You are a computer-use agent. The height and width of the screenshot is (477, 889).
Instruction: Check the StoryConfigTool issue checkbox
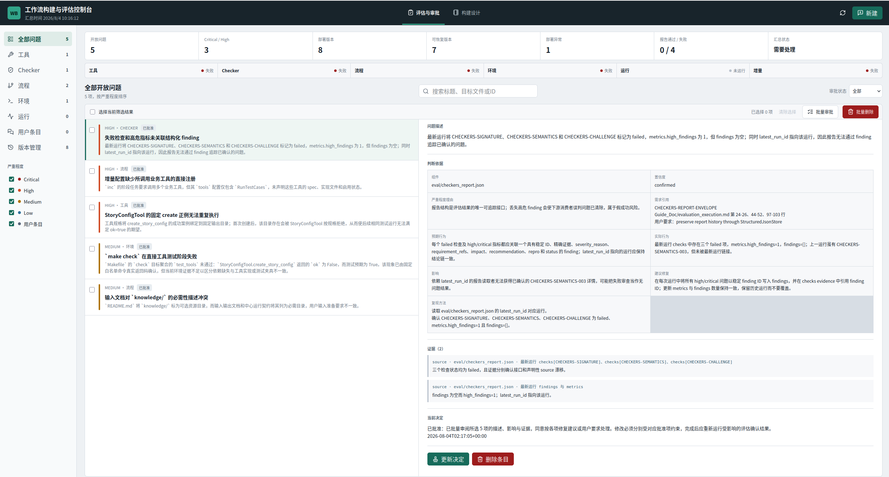[x=92, y=208]
